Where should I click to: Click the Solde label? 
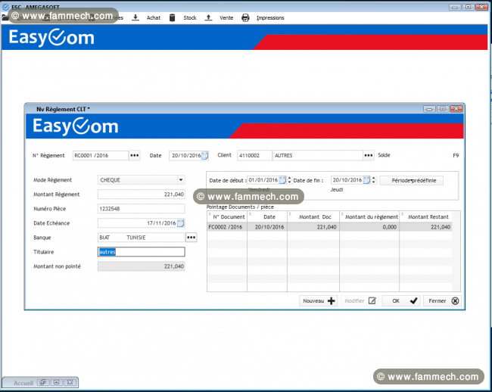point(384,155)
